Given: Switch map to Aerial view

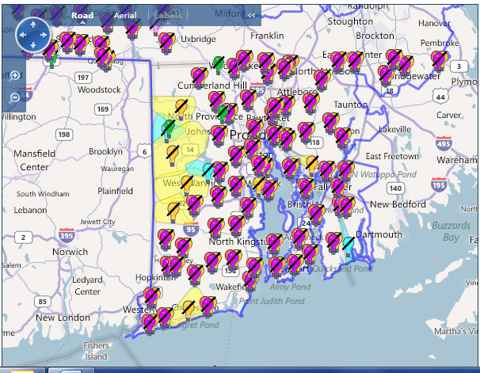Looking at the screenshot, I should click(125, 15).
